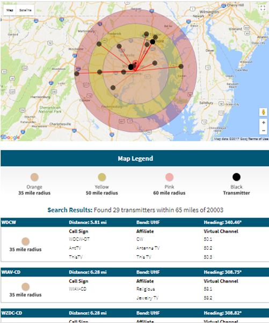Select westernmost transmitter marker on pink ring edge
The image size is (269, 323).
(x=77, y=74)
